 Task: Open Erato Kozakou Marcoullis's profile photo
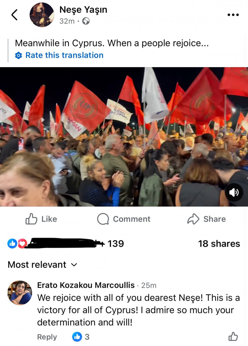20,293
